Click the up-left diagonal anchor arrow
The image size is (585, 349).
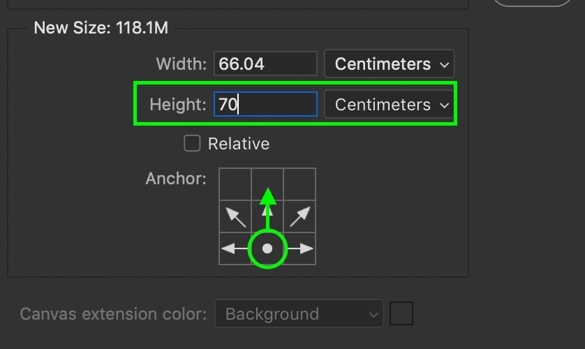(235, 216)
